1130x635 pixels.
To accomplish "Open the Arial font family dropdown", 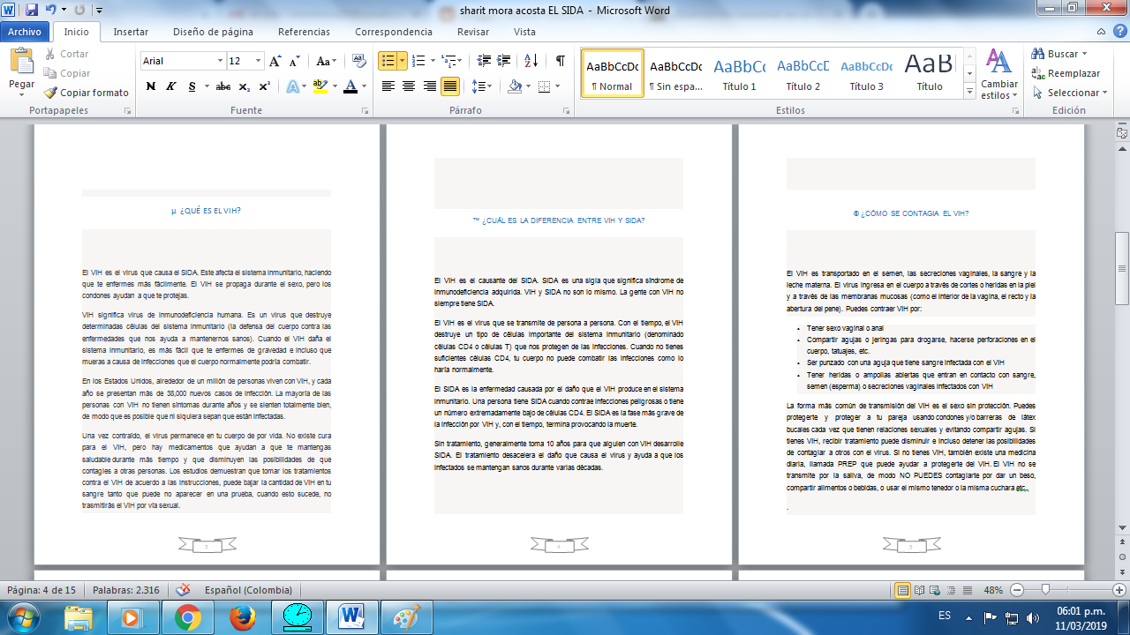I will click(220, 61).
